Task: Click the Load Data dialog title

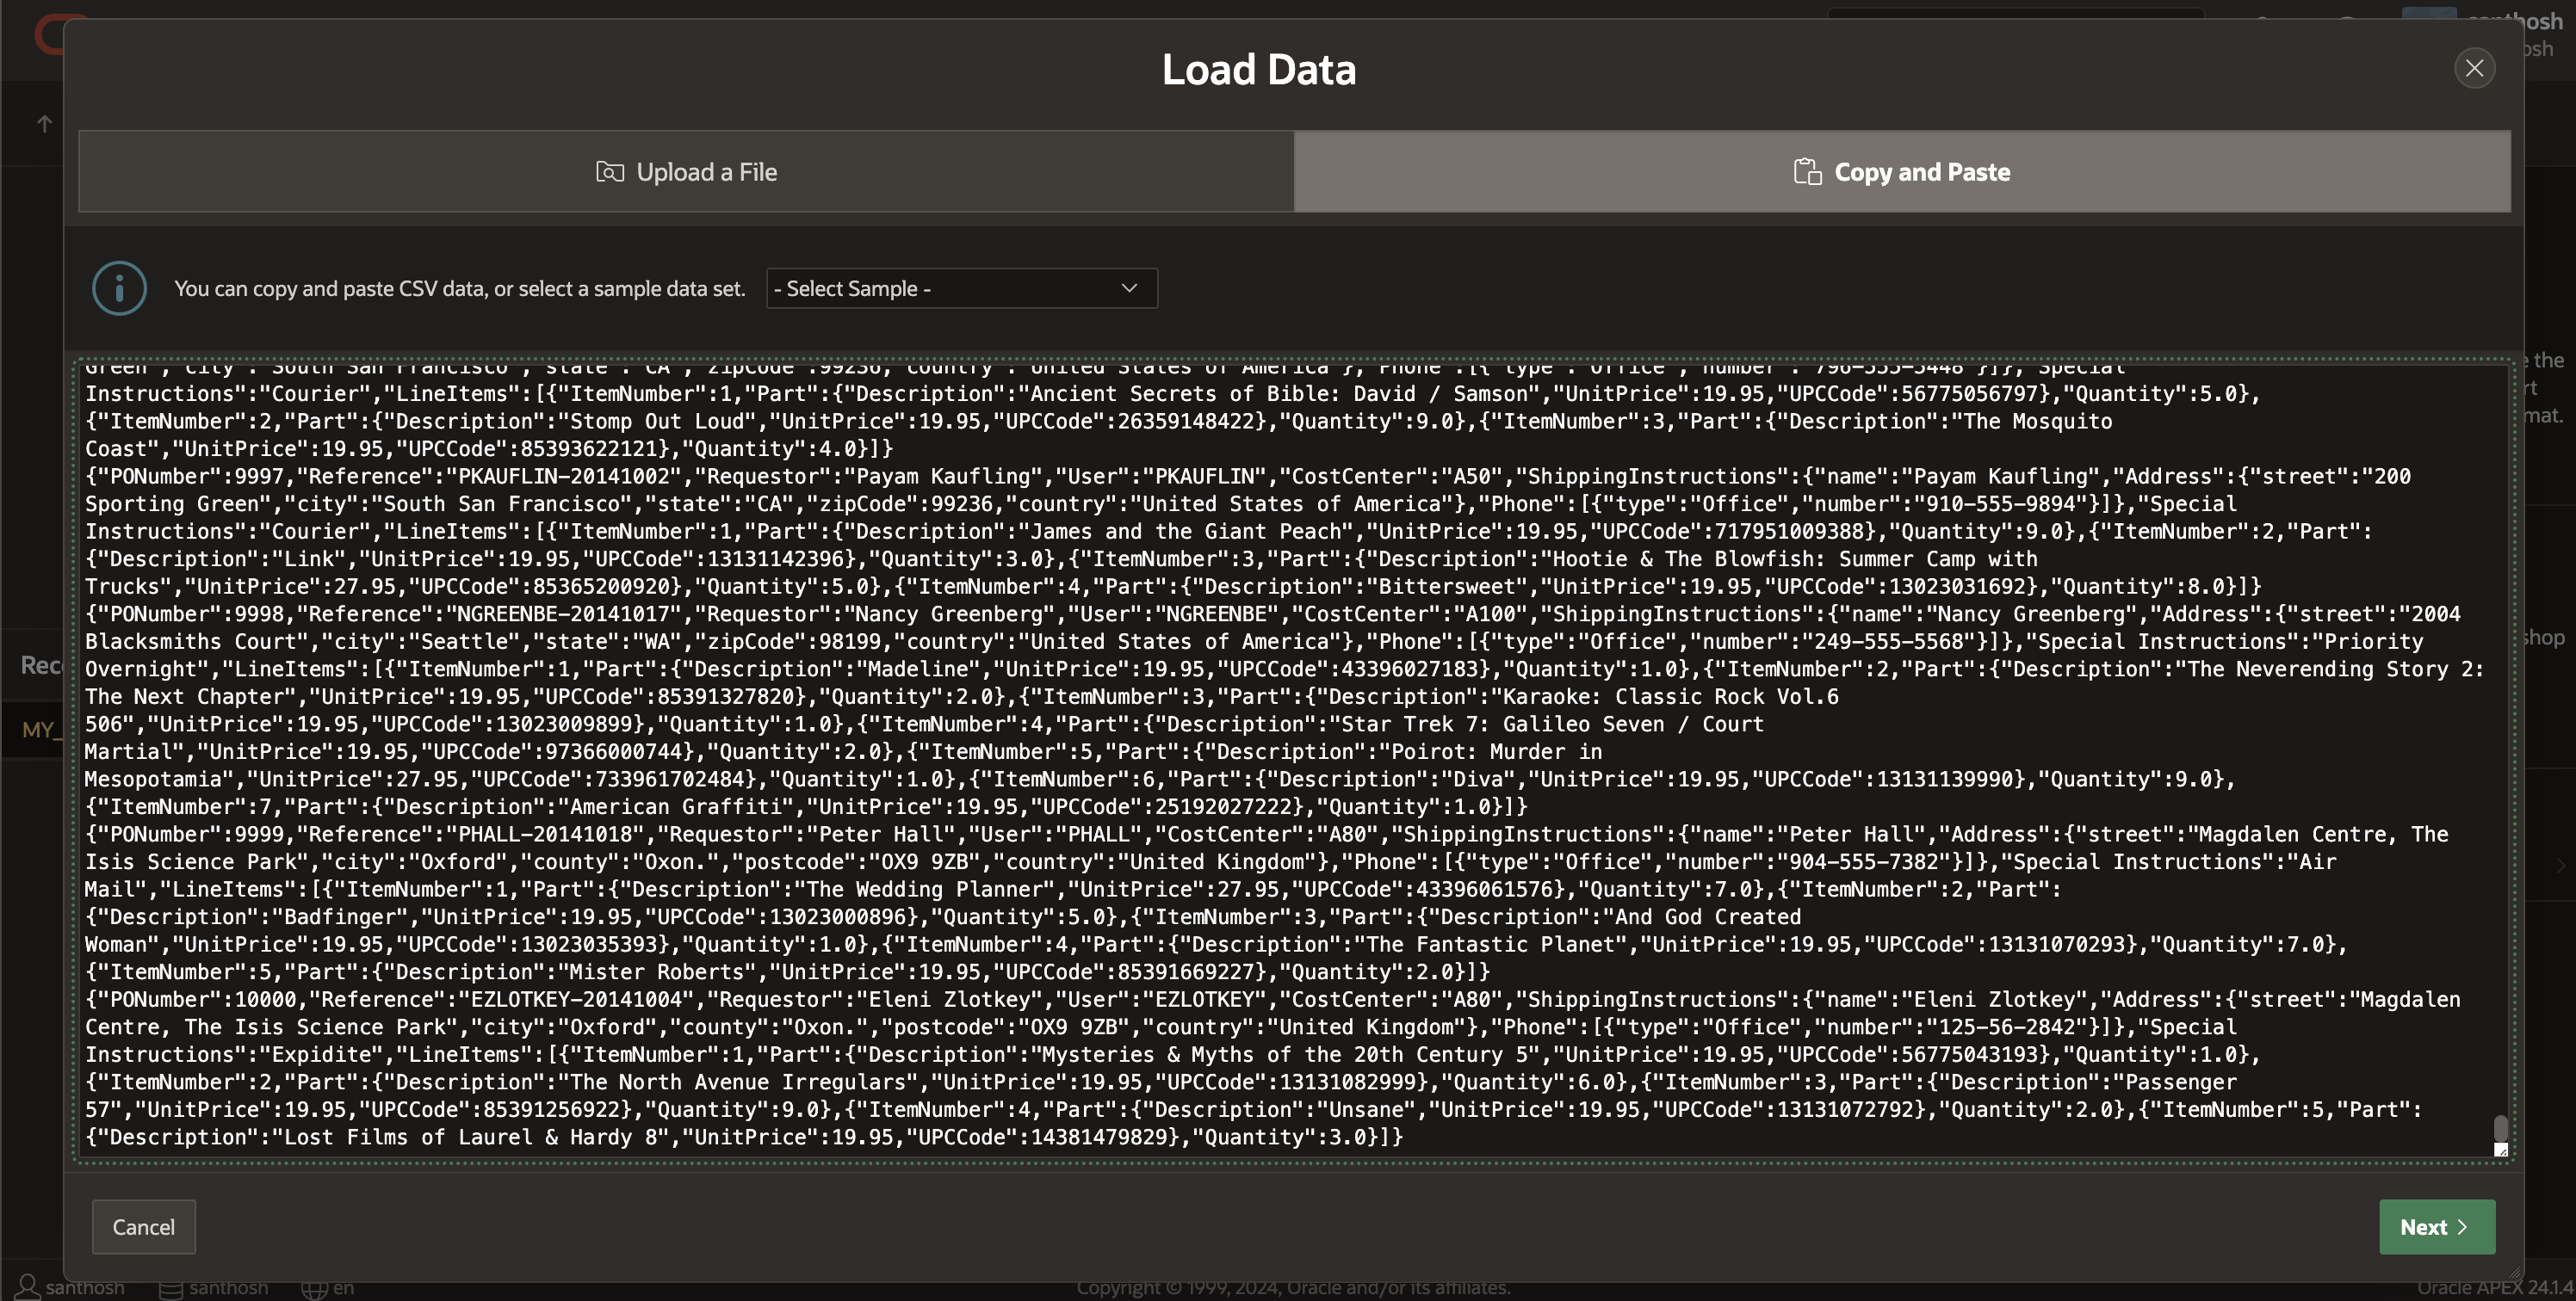Action: (1258, 70)
